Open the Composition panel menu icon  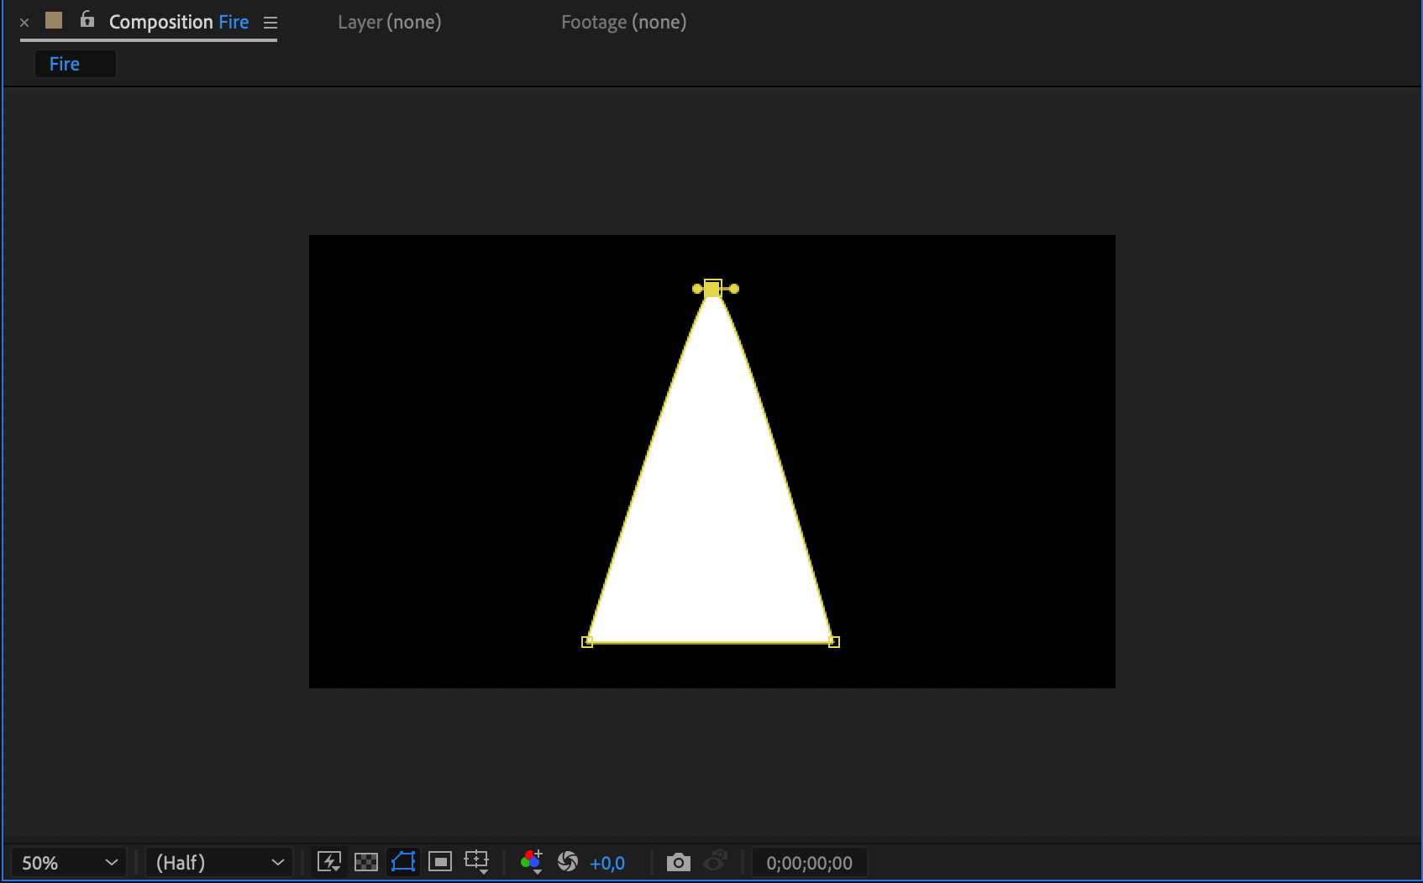pyautogui.click(x=270, y=23)
